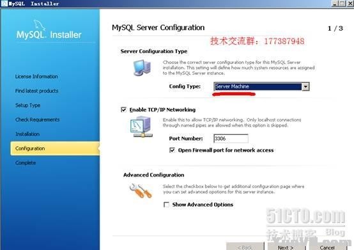Click the Server Configuration Type label
This screenshot has height=250, width=354.
tap(154, 51)
